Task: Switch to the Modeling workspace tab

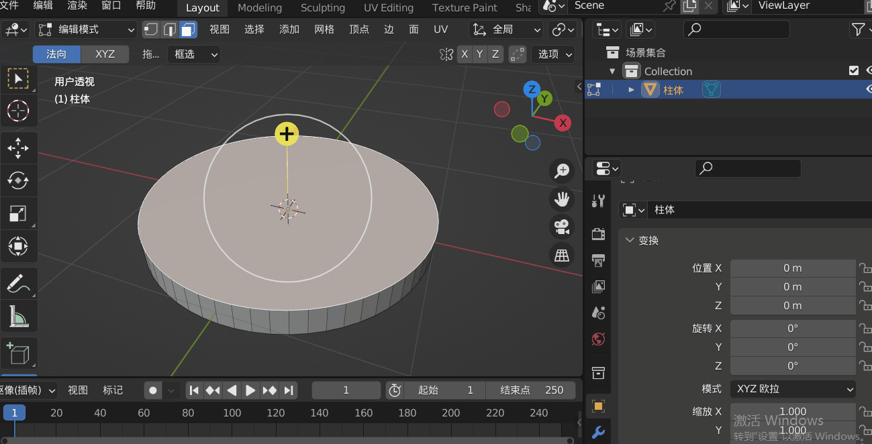Action: tap(260, 8)
